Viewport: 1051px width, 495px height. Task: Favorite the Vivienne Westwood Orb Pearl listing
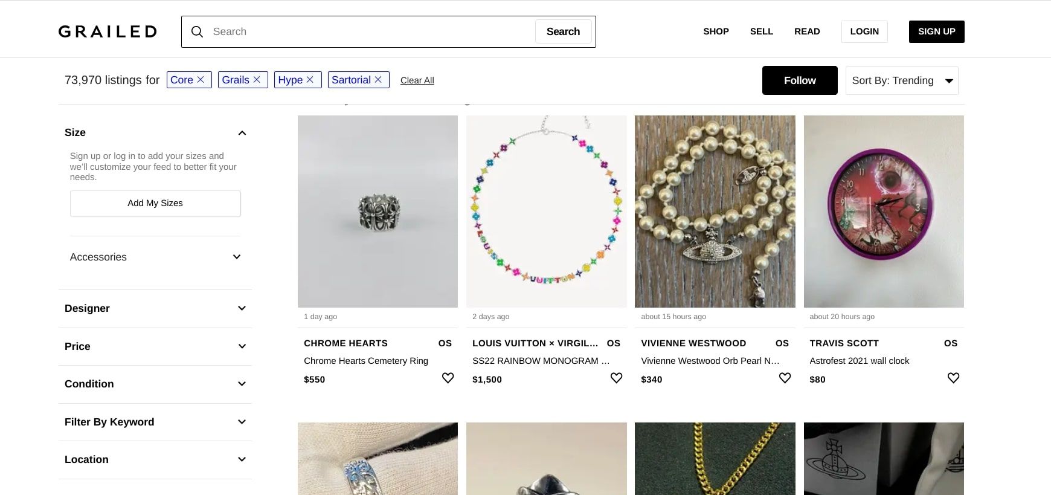[785, 378]
